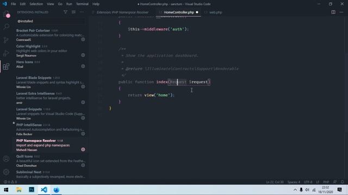Select Color Highlight extension
This screenshot has height=195, width=348.
pyautogui.click(x=50, y=50)
